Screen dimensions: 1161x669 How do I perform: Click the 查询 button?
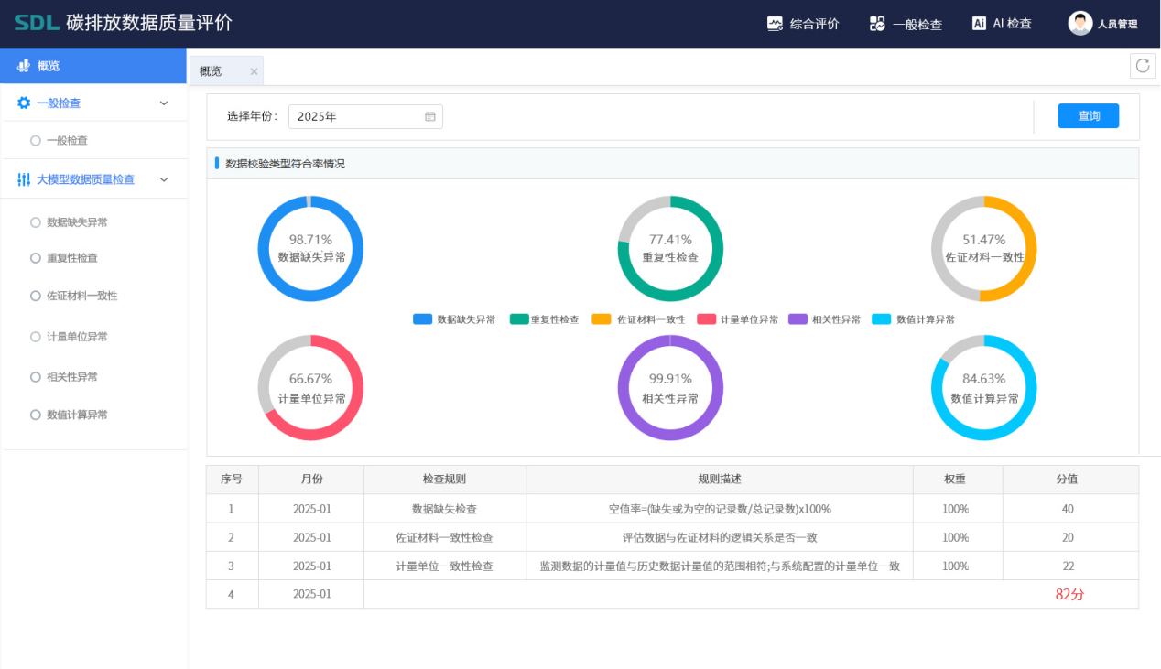(1088, 115)
